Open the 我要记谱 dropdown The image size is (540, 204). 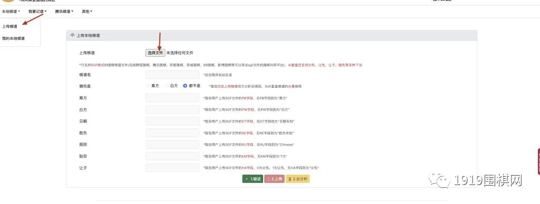point(37,12)
